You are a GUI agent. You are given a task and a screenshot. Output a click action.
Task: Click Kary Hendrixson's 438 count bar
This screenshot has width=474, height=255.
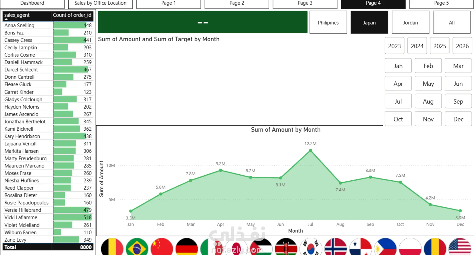pos(69,136)
